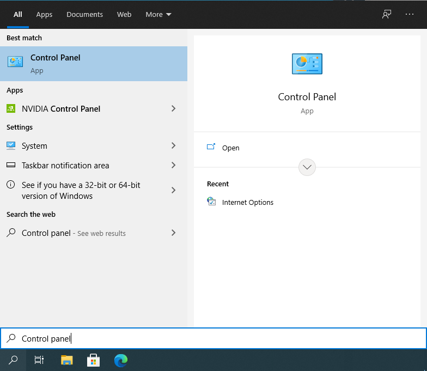Select the All tab
Screen dimensions: 427x371
[x=18, y=14]
